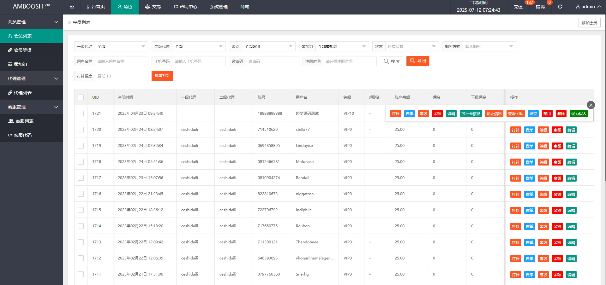Click the 用户名称 input field
This screenshot has width=606, height=285.
click(x=121, y=61)
